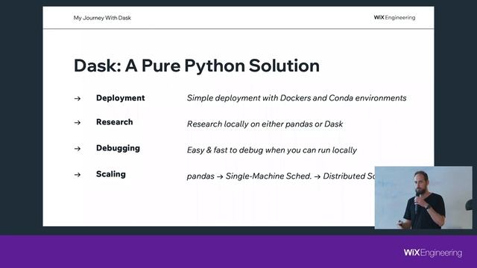Click the slide title 'Dask: A Pure Python Solution'
Viewport: 477px width, 268px height.
point(197,66)
